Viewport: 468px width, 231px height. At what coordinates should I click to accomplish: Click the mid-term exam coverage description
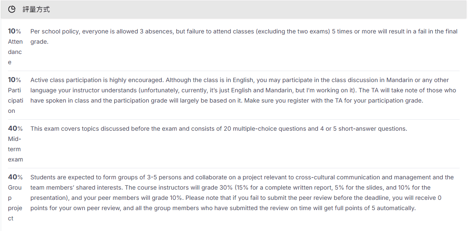click(x=219, y=129)
